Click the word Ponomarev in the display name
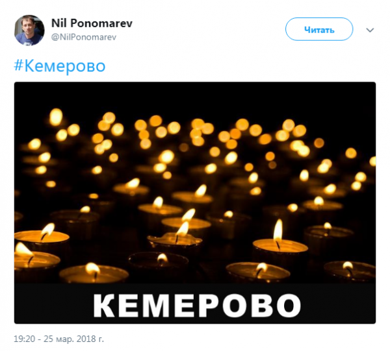Screen dimensions: 390x351 (101, 23)
